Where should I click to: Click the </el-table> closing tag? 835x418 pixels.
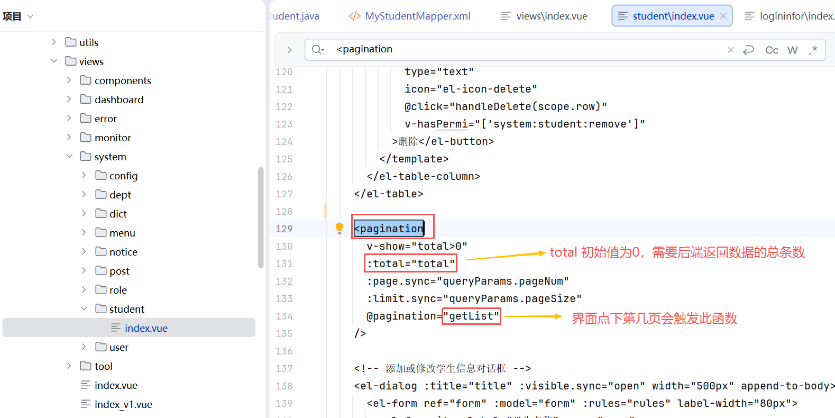pyautogui.click(x=389, y=194)
